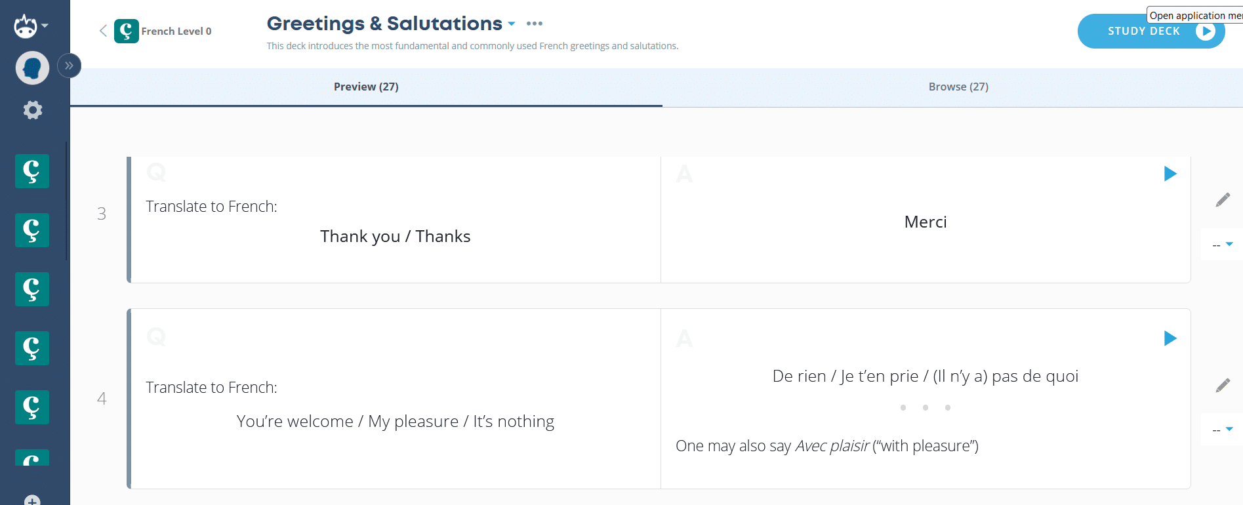Edit card 4 with the pencil icon

(x=1223, y=386)
